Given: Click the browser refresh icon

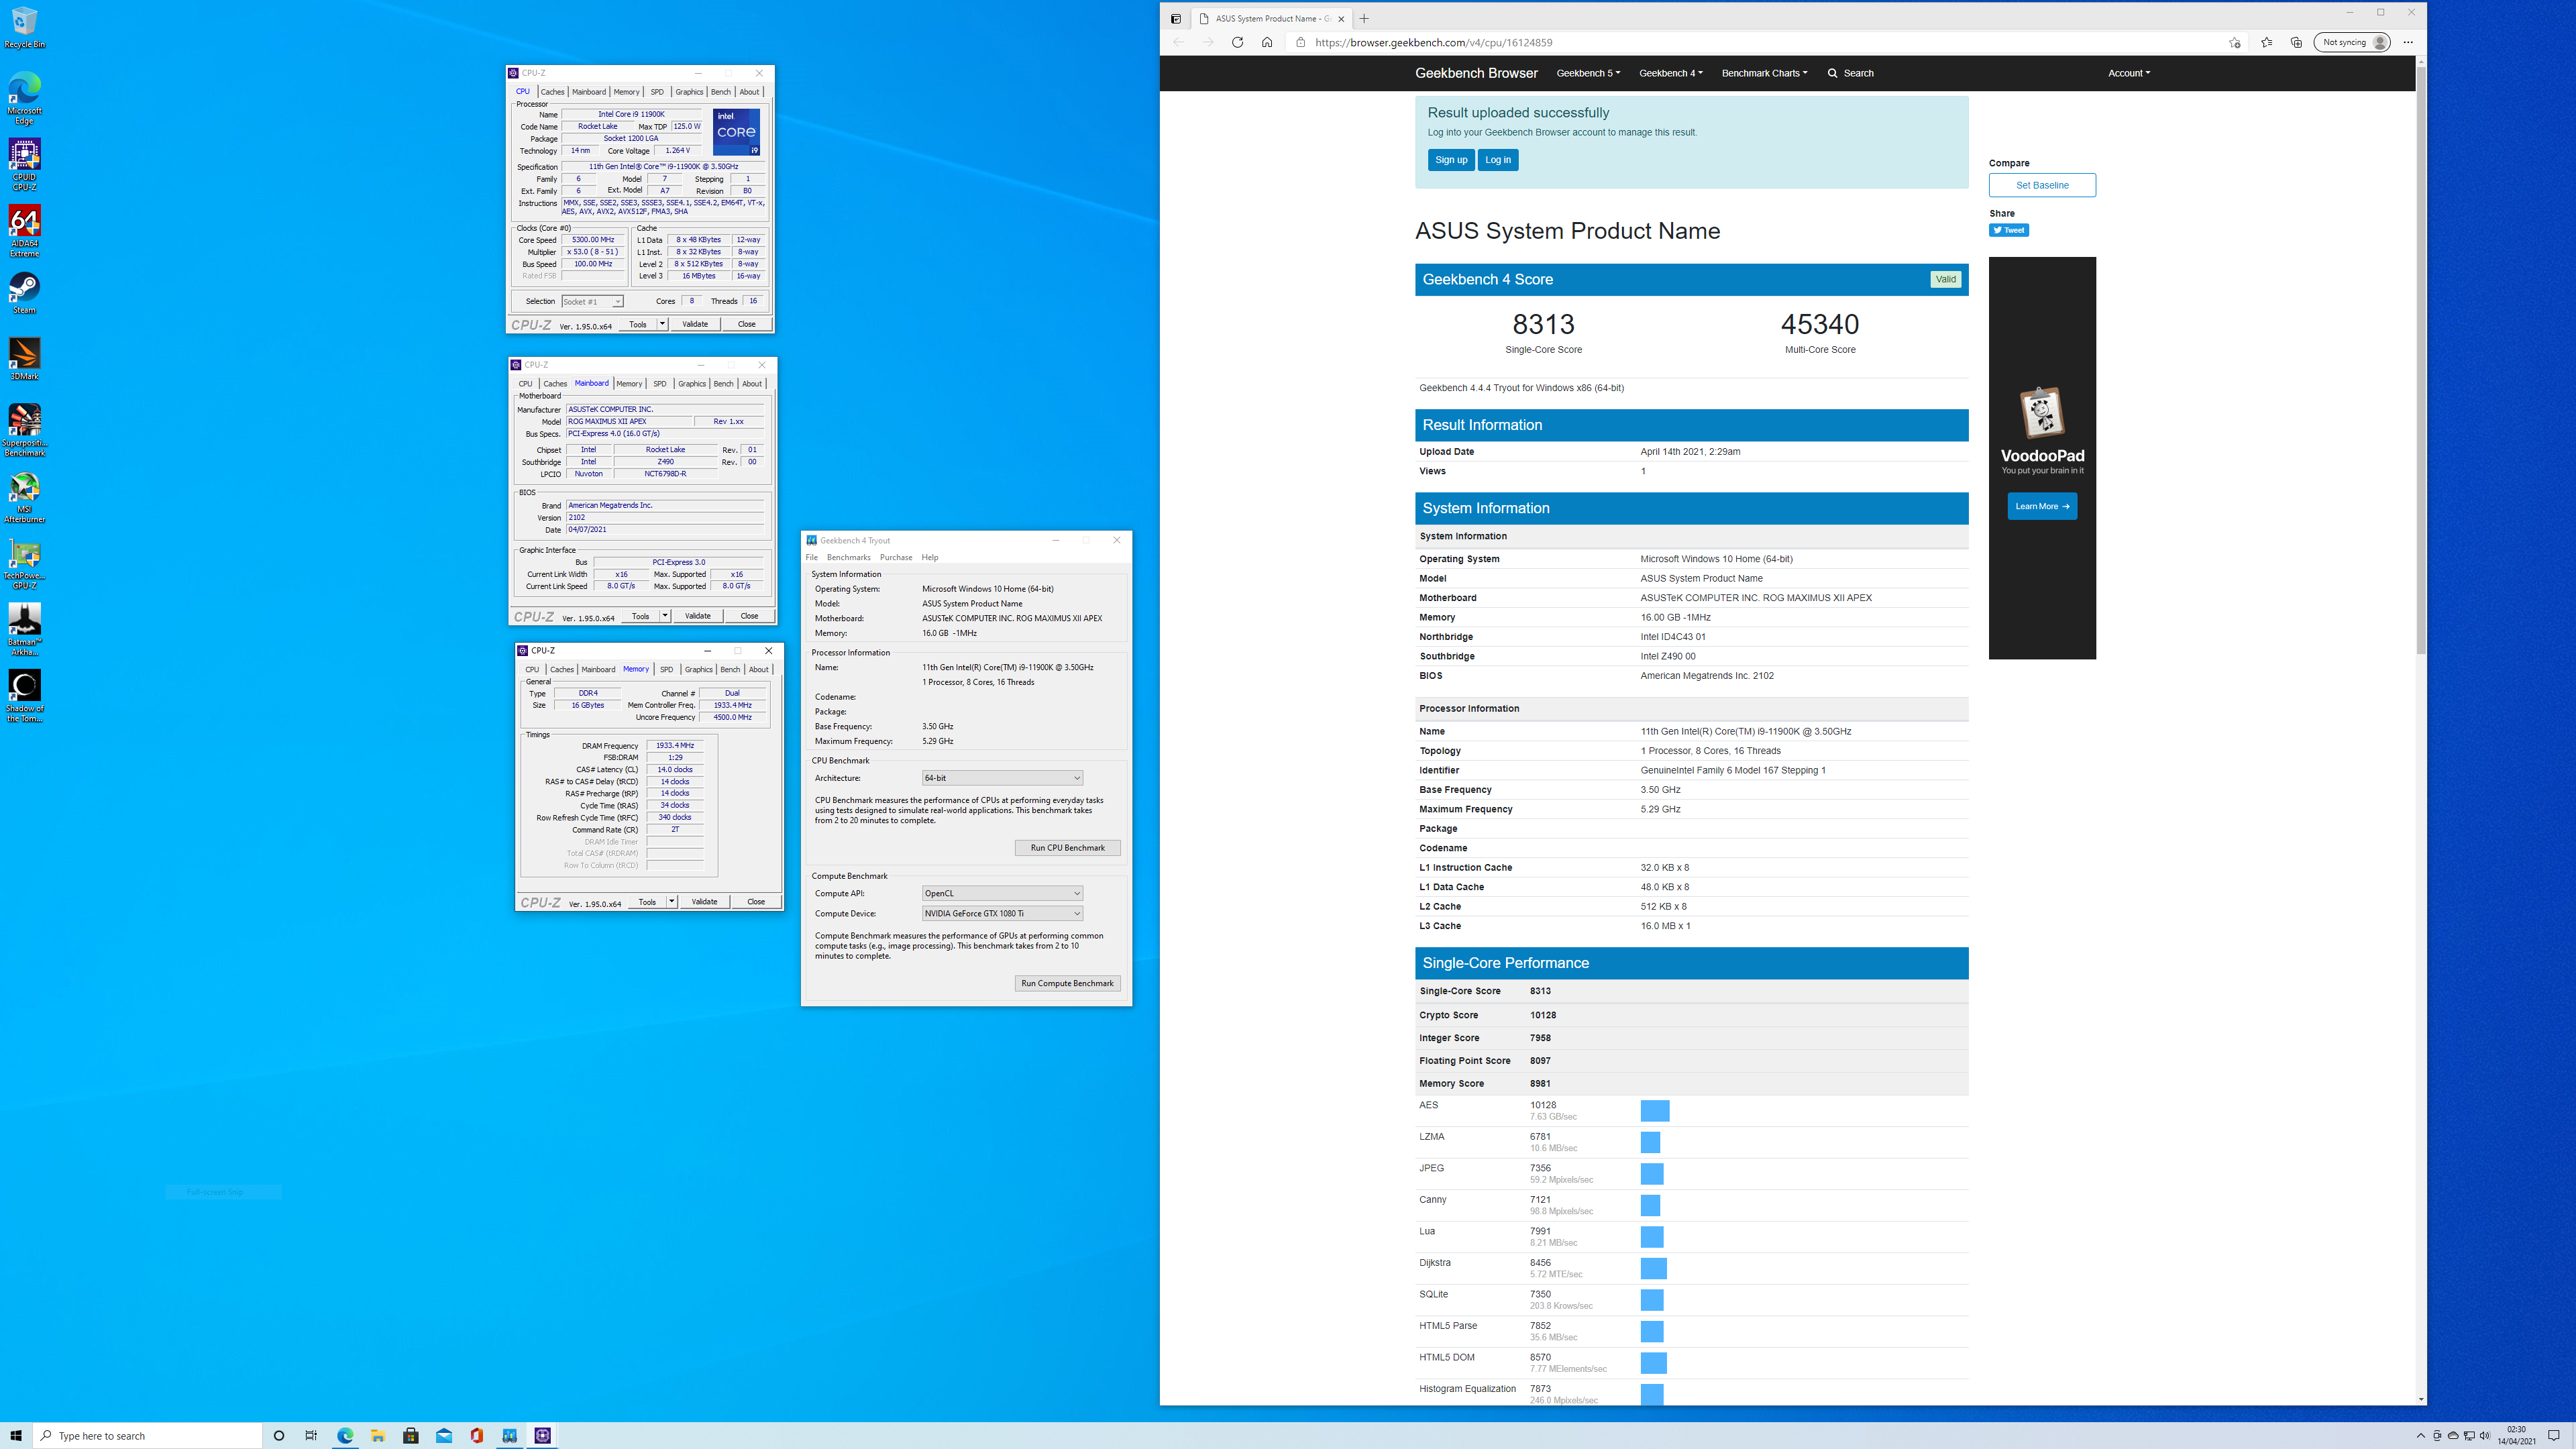Looking at the screenshot, I should (x=1237, y=42).
